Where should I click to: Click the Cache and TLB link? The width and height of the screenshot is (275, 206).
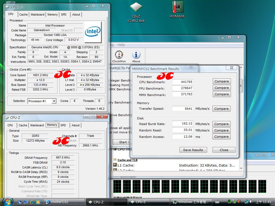click(128, 160)
